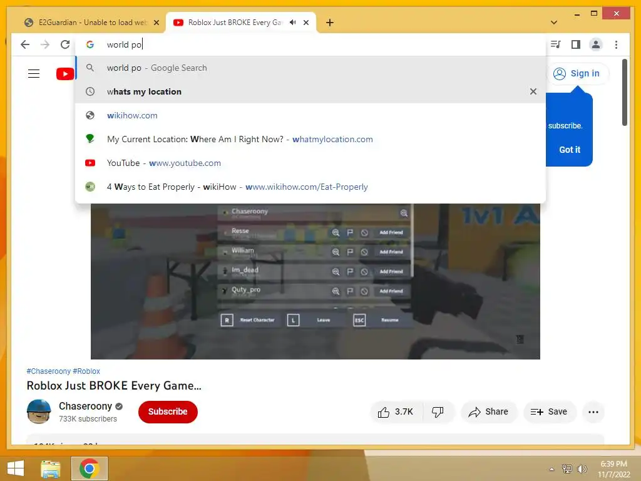Open more actions ellipsis below video

(x=593, y=412)
